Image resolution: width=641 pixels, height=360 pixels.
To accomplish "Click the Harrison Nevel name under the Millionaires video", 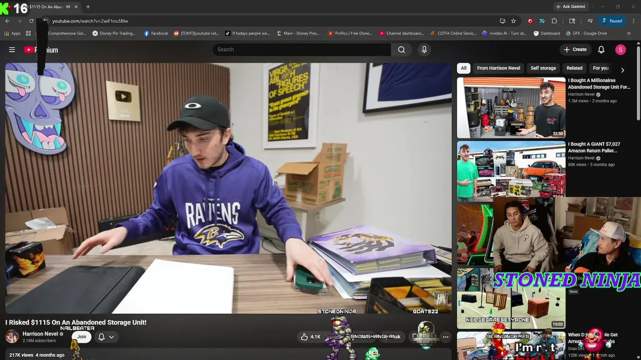I will coord(581,94).
